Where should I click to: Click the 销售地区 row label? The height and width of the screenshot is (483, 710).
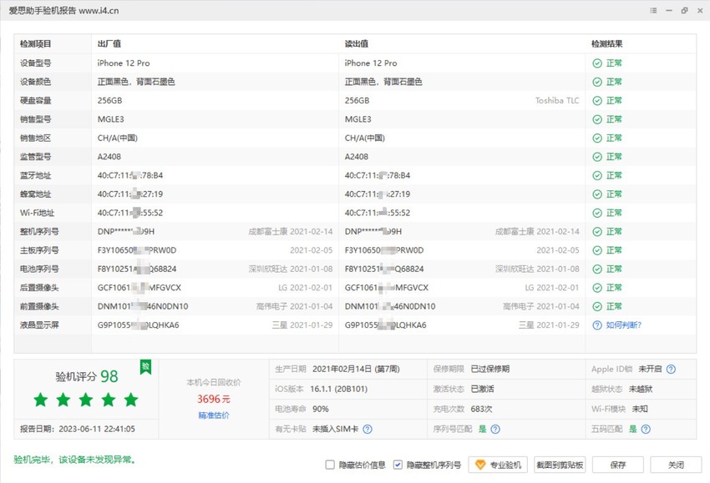(x=35, y=138)
